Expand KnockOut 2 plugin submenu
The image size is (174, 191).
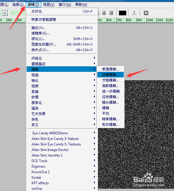pyautogui.click(x=62, y=172)
